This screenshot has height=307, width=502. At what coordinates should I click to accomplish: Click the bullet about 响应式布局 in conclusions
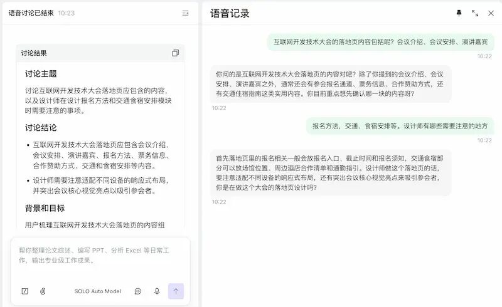(x=100, y=185)
